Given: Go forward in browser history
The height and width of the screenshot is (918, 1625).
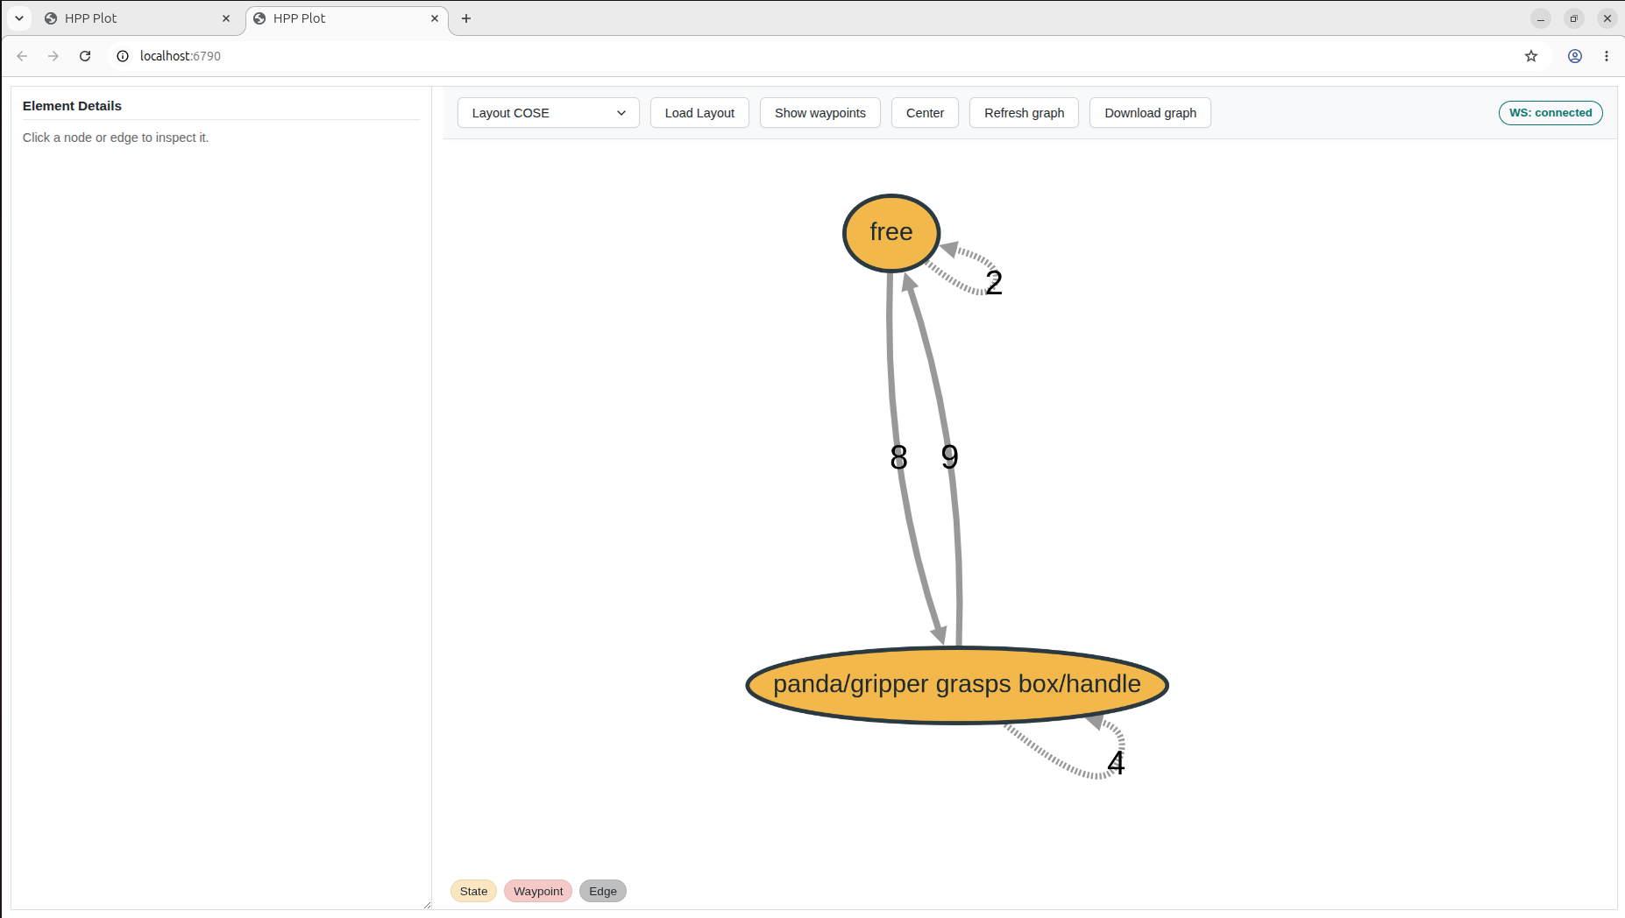Looking at the screenshot, I should tap(53, 56).
